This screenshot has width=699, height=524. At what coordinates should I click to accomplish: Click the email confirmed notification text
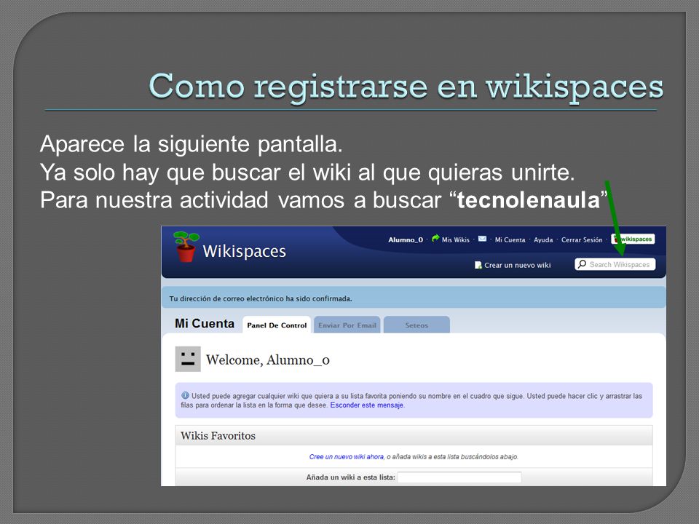pyautogui.click(x=261, y=298)
